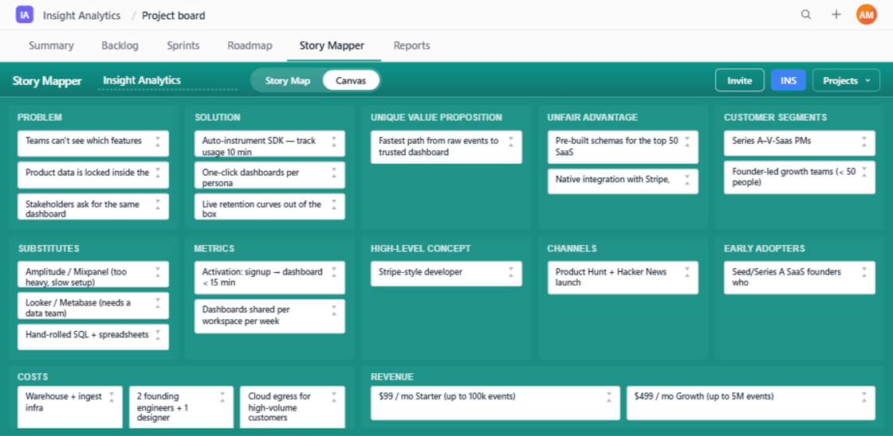Screen dimensions: 893x436
Task: Click the UNIQUE VALUE PROPOSITION heading
Action: (436, 118)
